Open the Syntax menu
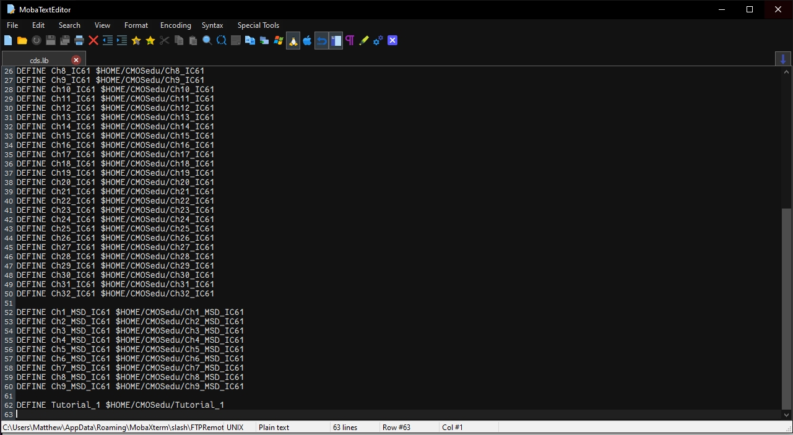 click(x=212, y=25)
